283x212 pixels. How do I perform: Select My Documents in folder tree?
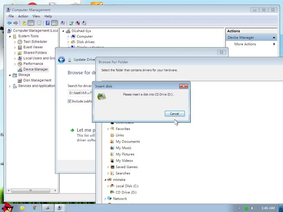pyautogui.click(x=128, y=142)
